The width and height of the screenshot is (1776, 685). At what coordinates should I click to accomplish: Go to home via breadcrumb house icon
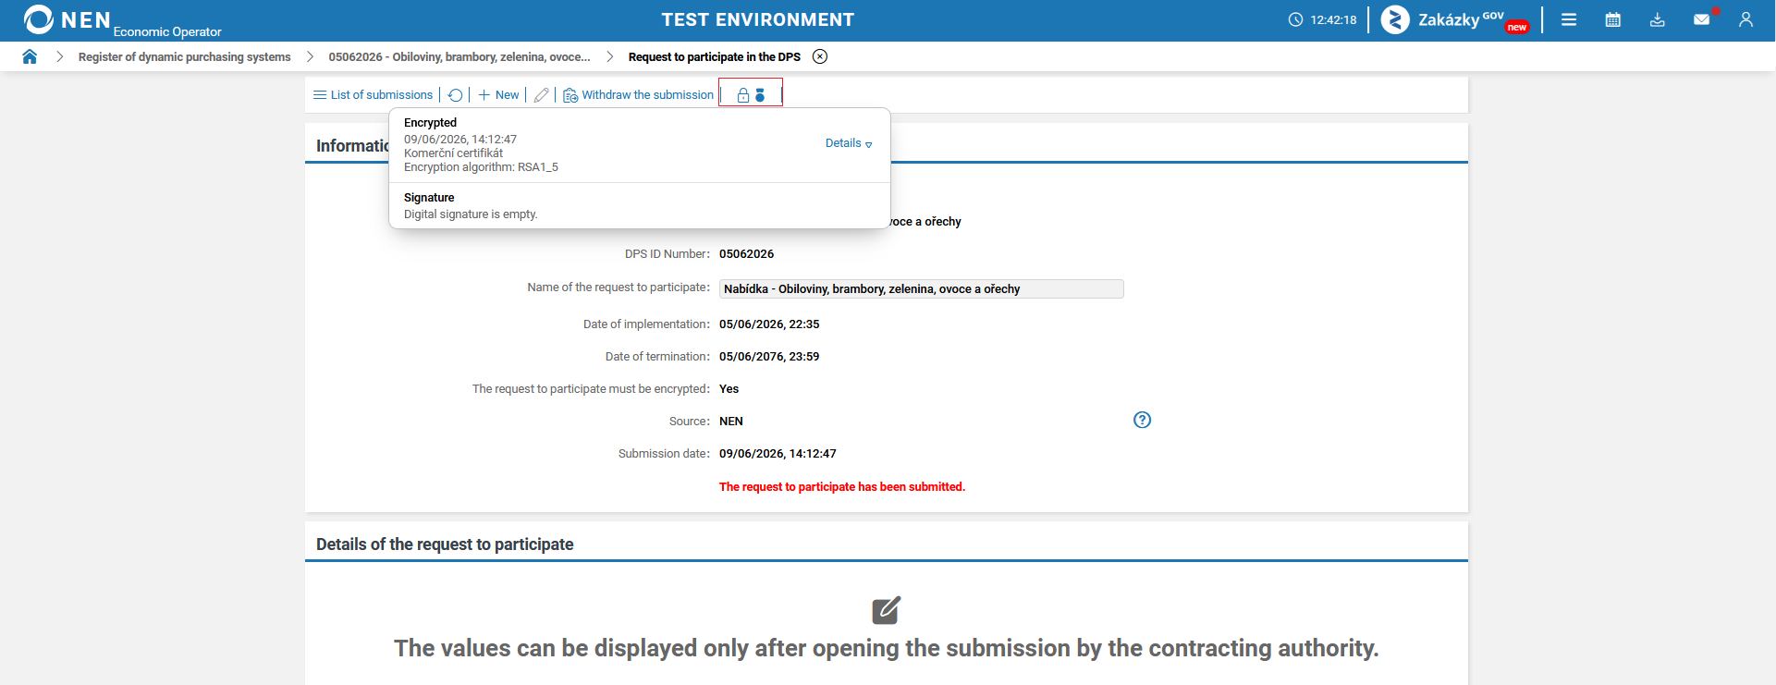pyautogui.click(x=30, y=56)
